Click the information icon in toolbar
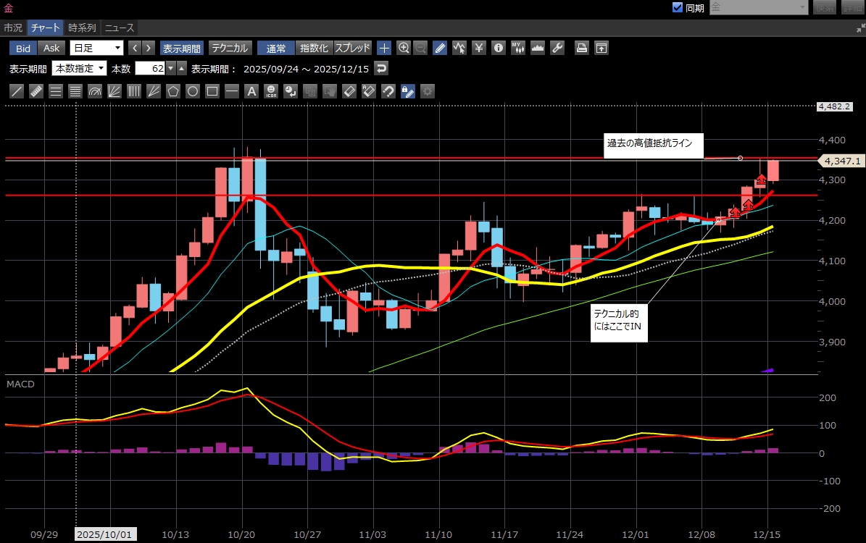 point(498,48)
